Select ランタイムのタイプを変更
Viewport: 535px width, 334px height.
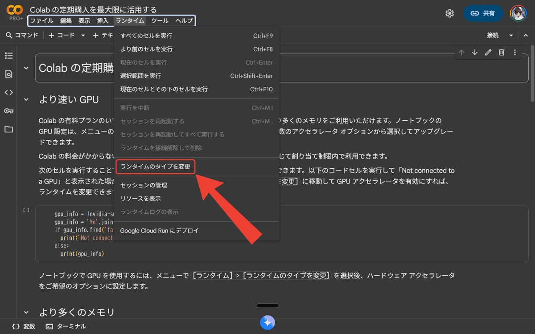coord(197,167)
